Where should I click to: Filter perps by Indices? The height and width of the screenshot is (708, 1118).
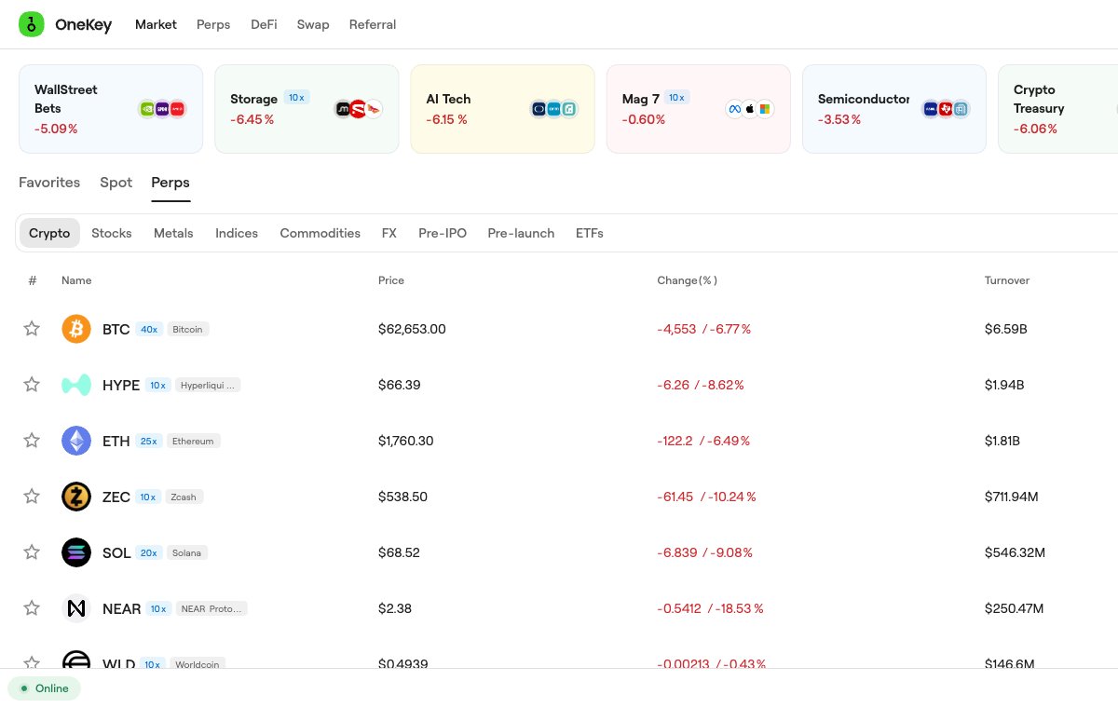pyautogui.click(x=237, y=233)
